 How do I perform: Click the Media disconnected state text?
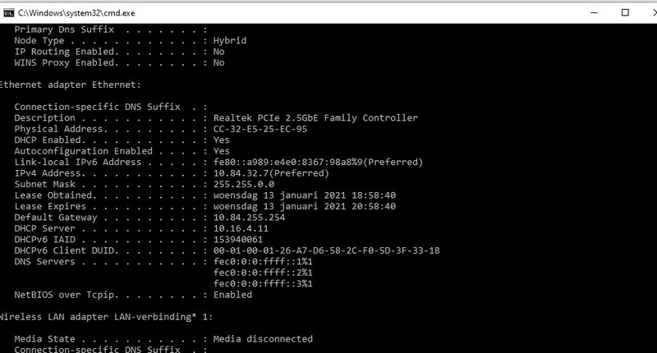click(x=263, y=339)
